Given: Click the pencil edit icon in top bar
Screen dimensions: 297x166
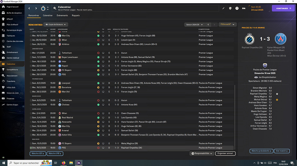Looking at the screenshot, I should click(x=224, y=8).
